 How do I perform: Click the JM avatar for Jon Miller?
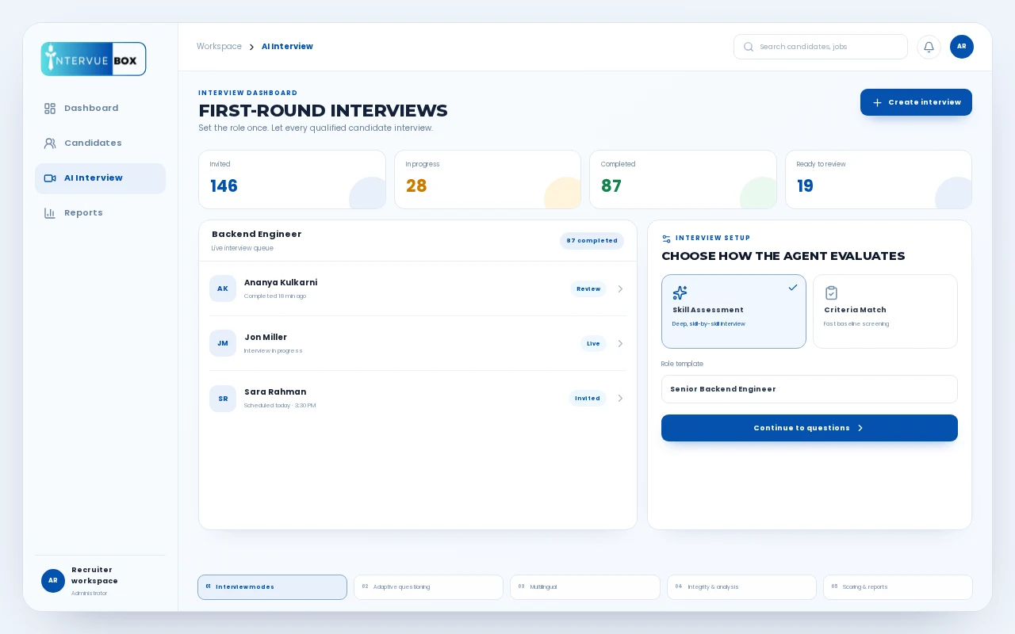(x=223, y=343)
